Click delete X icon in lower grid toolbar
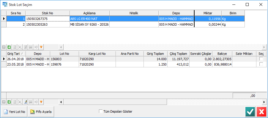The height and width of the screenshot is (118, 268). 20,102
